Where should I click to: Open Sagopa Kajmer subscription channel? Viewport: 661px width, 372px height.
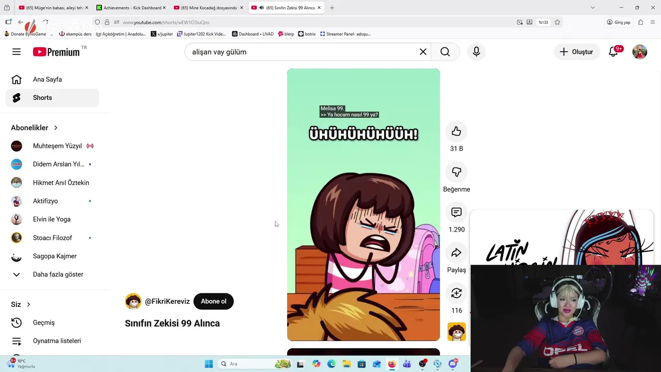(52, 256)
